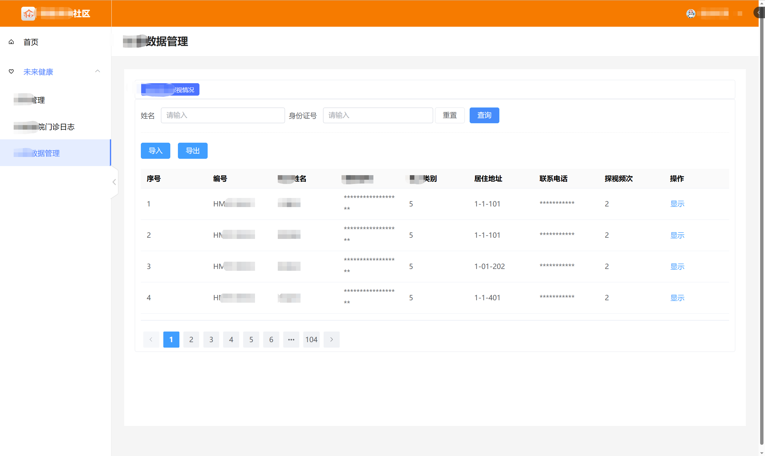Go to page 6
The height and width of the screenshot is (456, 765).
271,339
